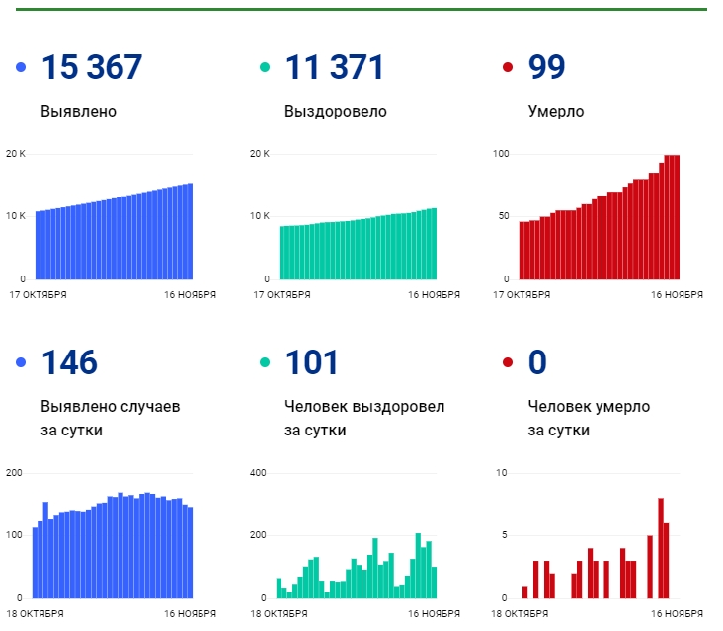Click 17 ОКТЯБРЯ under the Выздоровело chart
Image resolution: width=723 pixels, height=631 pixels.
click(281, 295)
